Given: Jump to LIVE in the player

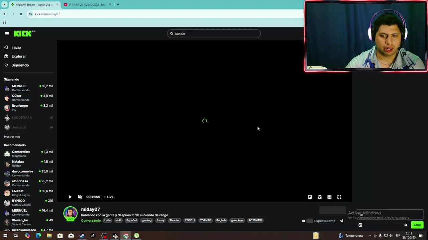Looking at the screenshot, I should tap(109, 197).
